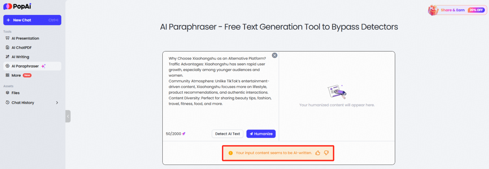The width and height of the screenshot is (489, 169).
Task: Click the 20% OFF badge
Action: click(476, 10)
